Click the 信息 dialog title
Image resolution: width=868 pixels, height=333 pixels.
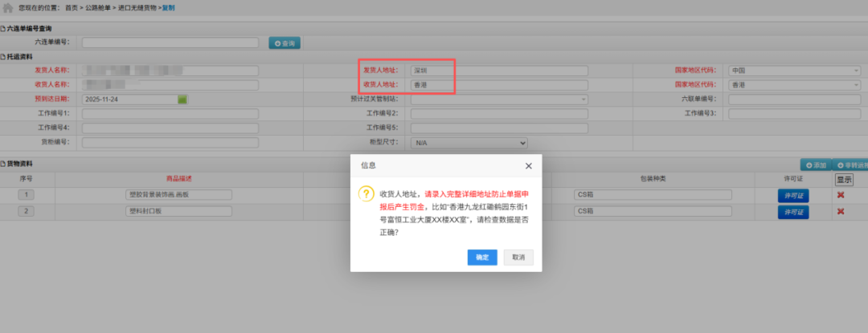coord(368,165)
